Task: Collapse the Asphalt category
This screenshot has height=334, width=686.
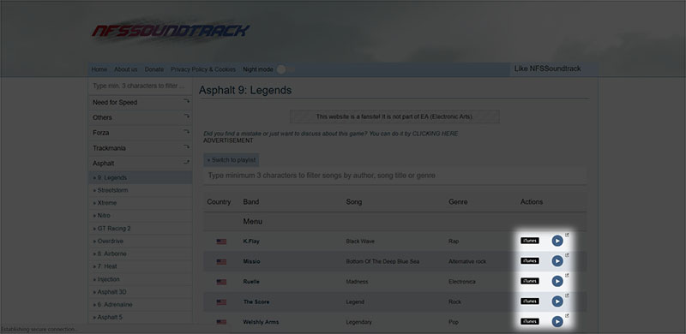Action: 140,163
